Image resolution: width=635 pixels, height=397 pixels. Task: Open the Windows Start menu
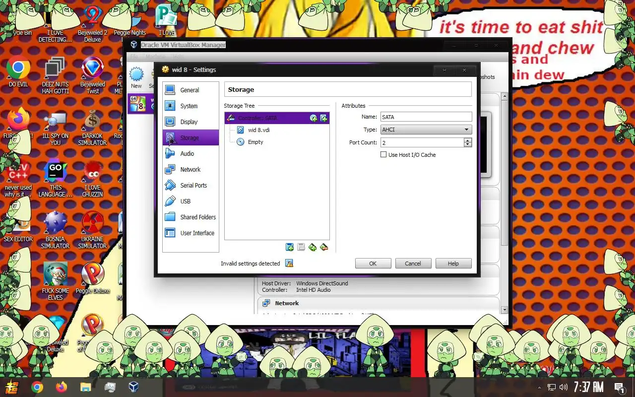tap(12, 387)
